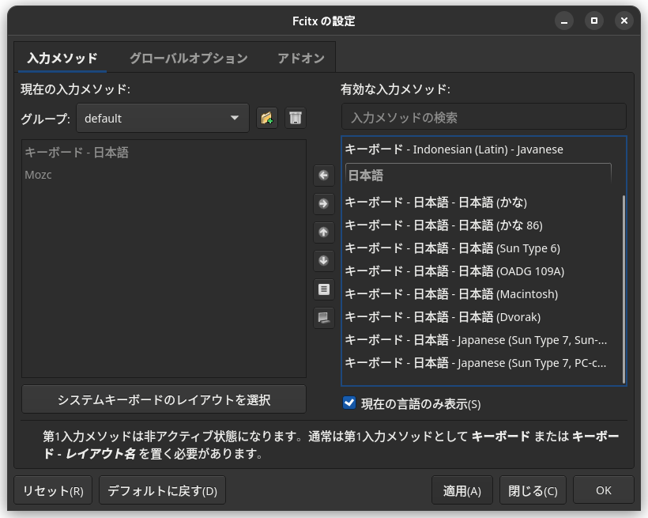Click the delete group trash icon

coord(296,119)
